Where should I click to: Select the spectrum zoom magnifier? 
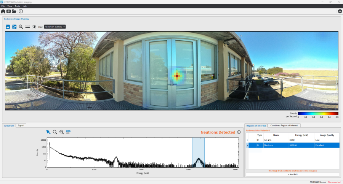click(55, 132)
